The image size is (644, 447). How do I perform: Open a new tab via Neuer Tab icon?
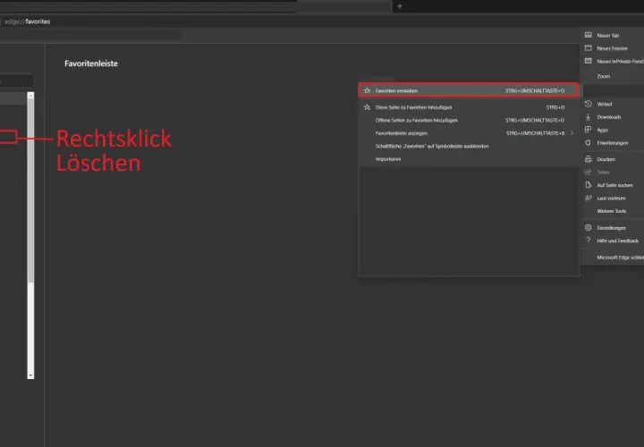[x=589, y=35]
